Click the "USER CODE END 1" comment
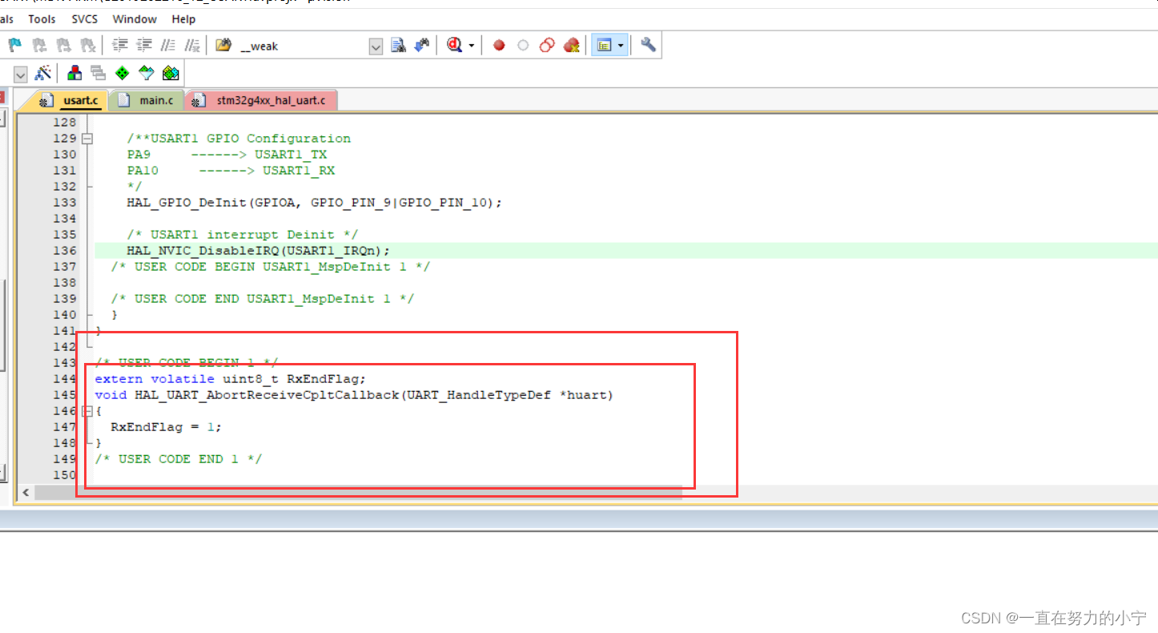Image resolution: width=1158 pixels, height=633 pixels. (178, 459)
